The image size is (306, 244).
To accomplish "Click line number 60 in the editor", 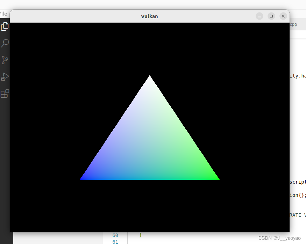I will click(115, 235).
